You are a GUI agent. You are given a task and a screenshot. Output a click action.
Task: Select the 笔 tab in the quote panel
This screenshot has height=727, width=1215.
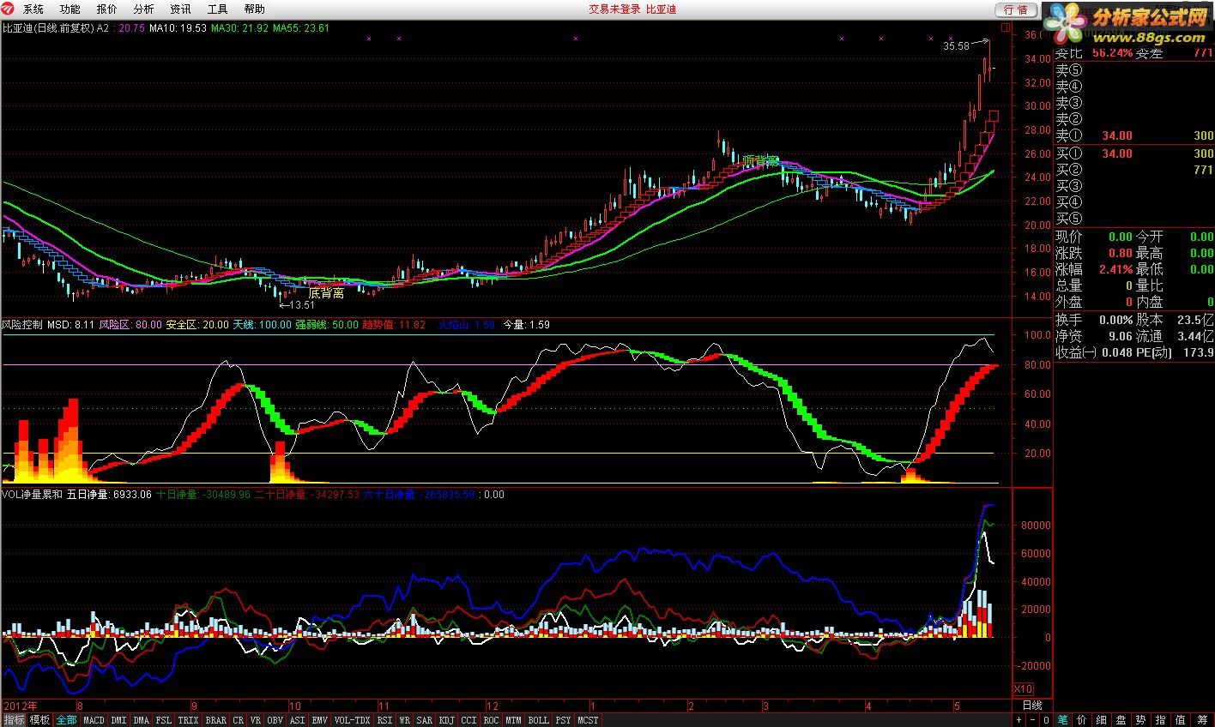pos(1062,719)
